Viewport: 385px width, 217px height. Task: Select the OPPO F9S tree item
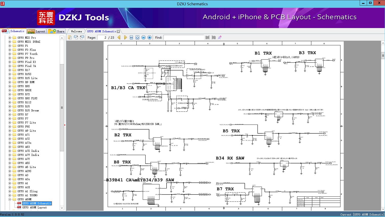(24, 127)
